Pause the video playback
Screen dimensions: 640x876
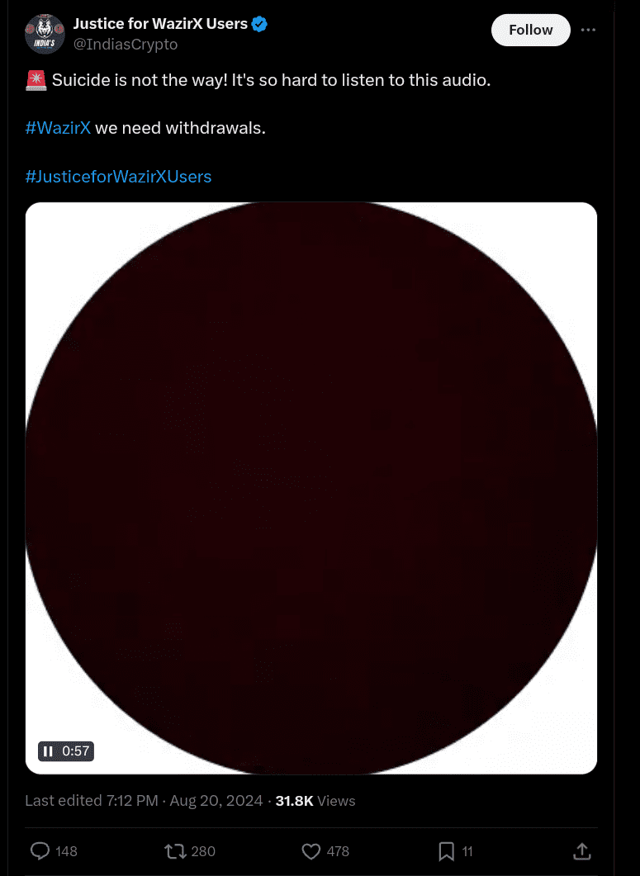coord(48,751)
